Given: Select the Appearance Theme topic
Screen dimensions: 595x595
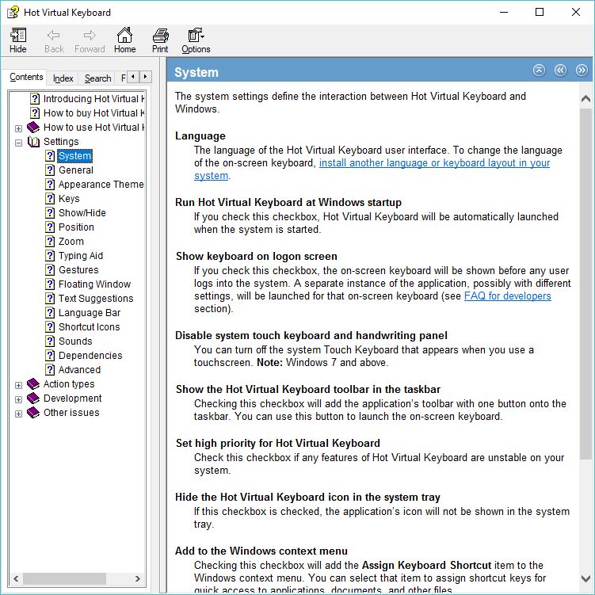Looking at the screenshot, I should coord(101,185).
